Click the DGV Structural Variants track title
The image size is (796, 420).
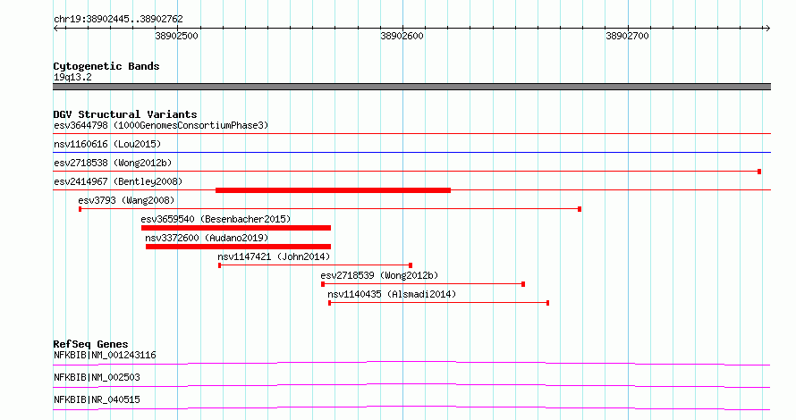pos(125,114)
